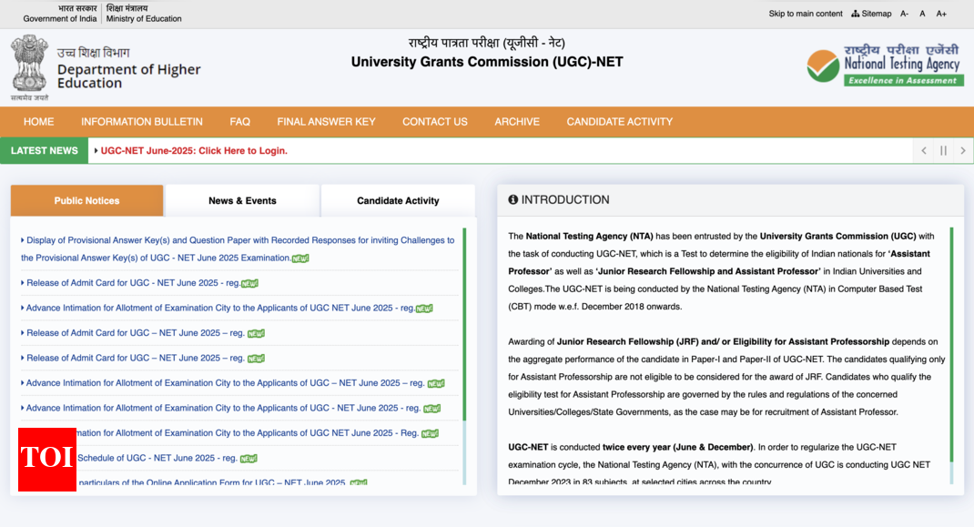Switch to the News & Events tab
The image size is (974, 527).
pyautogui.click(x=242, y=201)
